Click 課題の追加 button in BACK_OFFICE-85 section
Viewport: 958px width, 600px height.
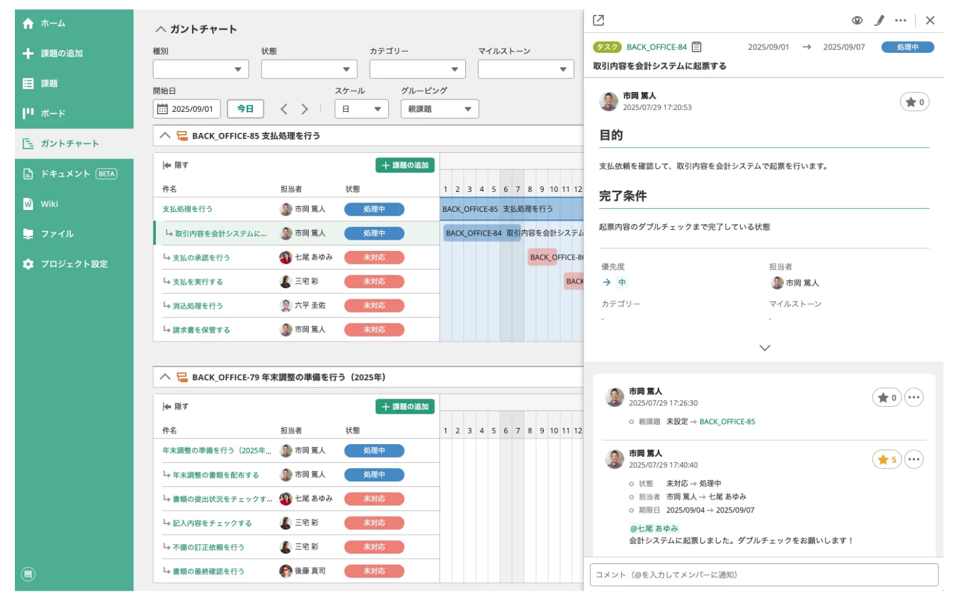pyautogui.click(x=405, y=165)
